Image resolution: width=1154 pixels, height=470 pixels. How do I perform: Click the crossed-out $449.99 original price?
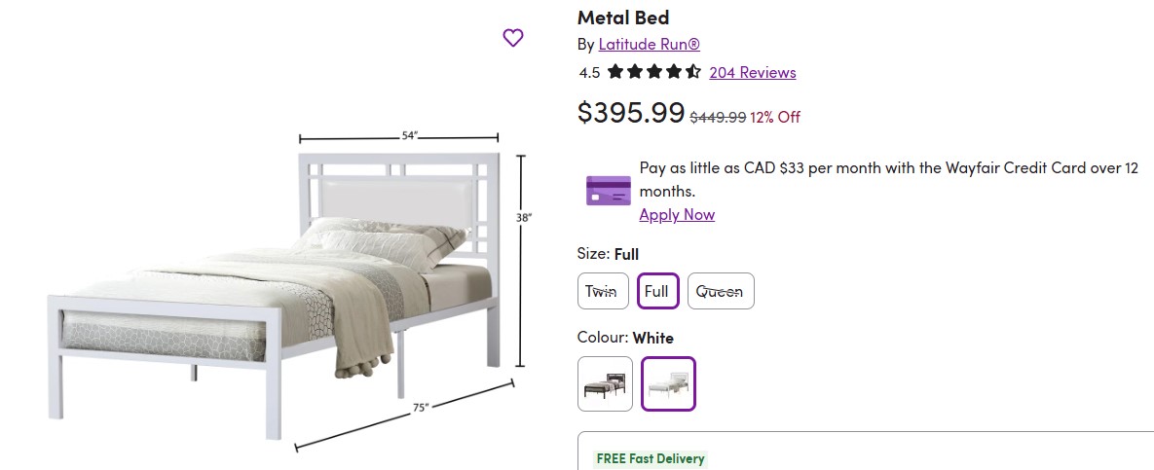click(x=718, y=117)
